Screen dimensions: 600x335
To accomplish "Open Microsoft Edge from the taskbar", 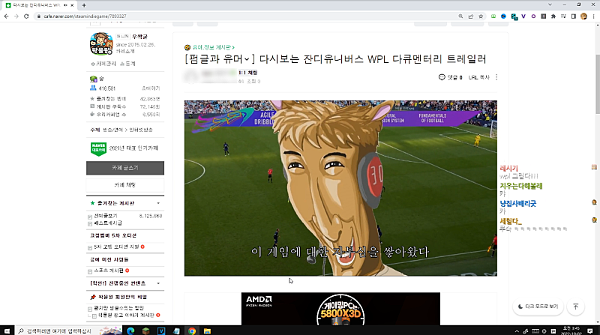I will [x=130, y=331].
